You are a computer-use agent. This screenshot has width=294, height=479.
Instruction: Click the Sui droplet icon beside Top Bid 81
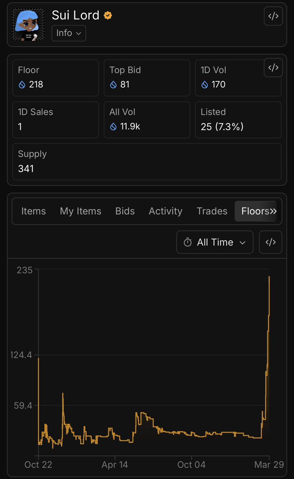tap(113, 85)
